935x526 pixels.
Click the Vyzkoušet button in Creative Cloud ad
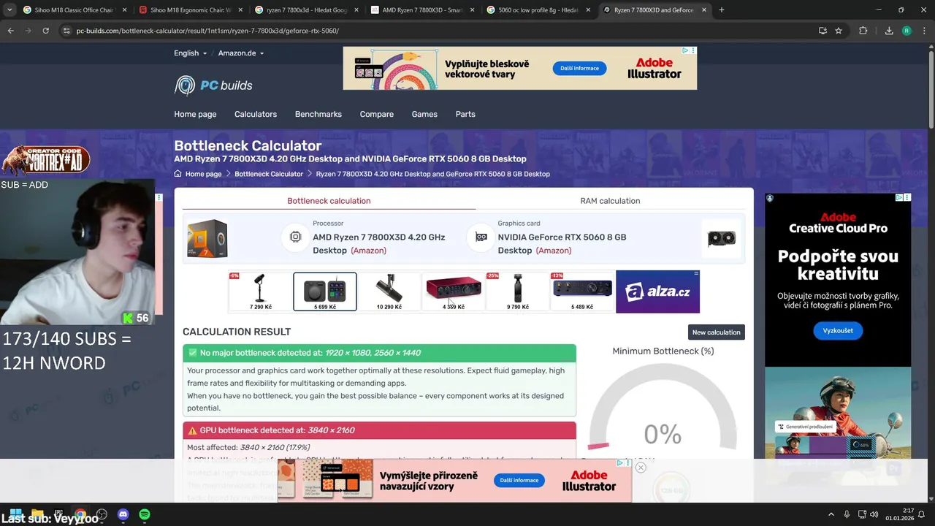click(837, 330)
